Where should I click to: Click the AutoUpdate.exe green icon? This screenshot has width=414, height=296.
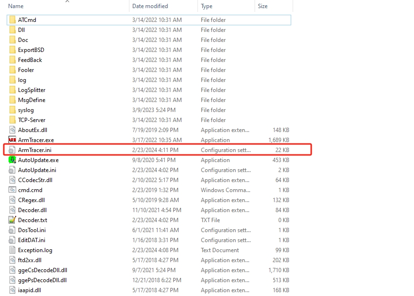point(12,160)
